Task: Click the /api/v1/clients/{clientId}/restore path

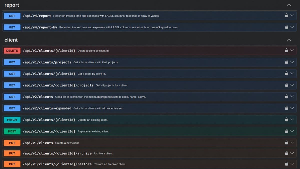Action: [x=57, y=164]
